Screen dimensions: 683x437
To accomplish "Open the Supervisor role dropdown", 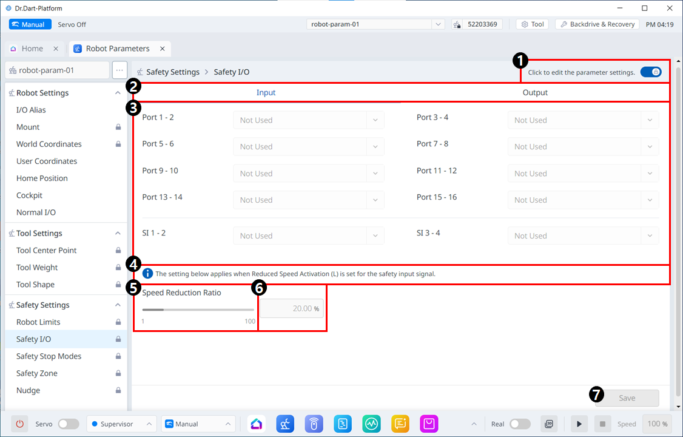I will coord(121,424).
